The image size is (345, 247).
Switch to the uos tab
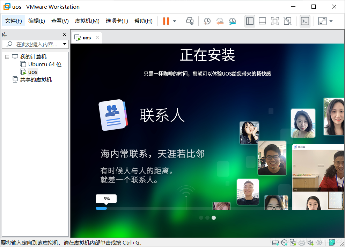(87, 38)
